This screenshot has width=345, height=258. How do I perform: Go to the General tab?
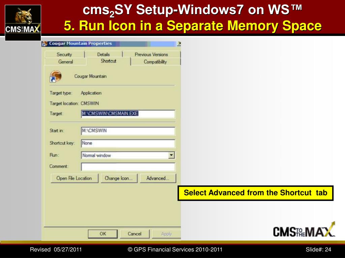point(66,62)
